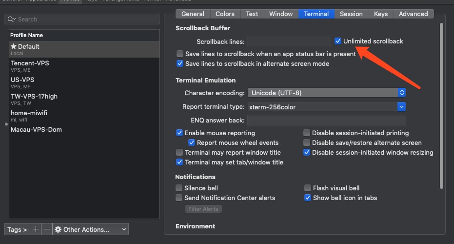Click the disabled Filter Alerts button

[203, 209]
